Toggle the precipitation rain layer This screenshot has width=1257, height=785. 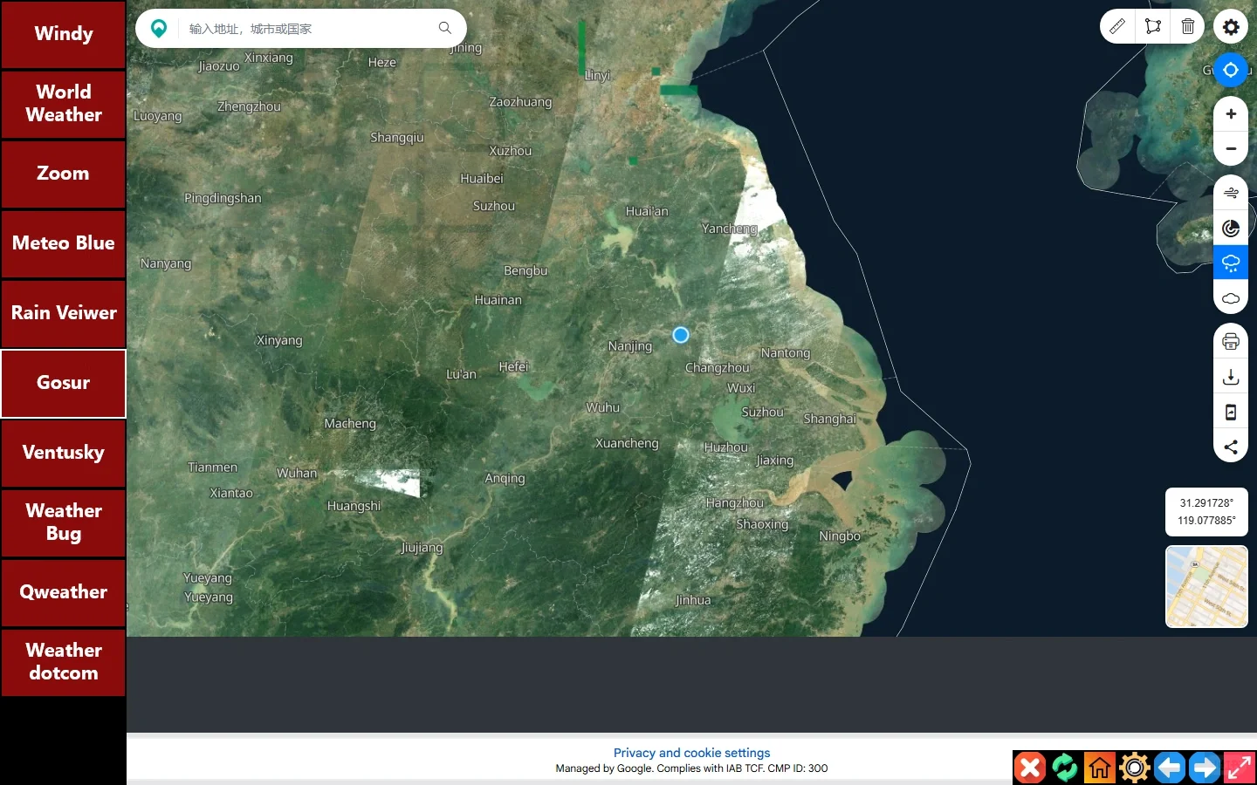pyautogui.click(x=1231, y=263)
